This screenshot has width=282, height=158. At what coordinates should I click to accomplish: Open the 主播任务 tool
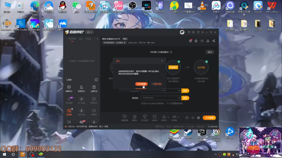point(94,89)
